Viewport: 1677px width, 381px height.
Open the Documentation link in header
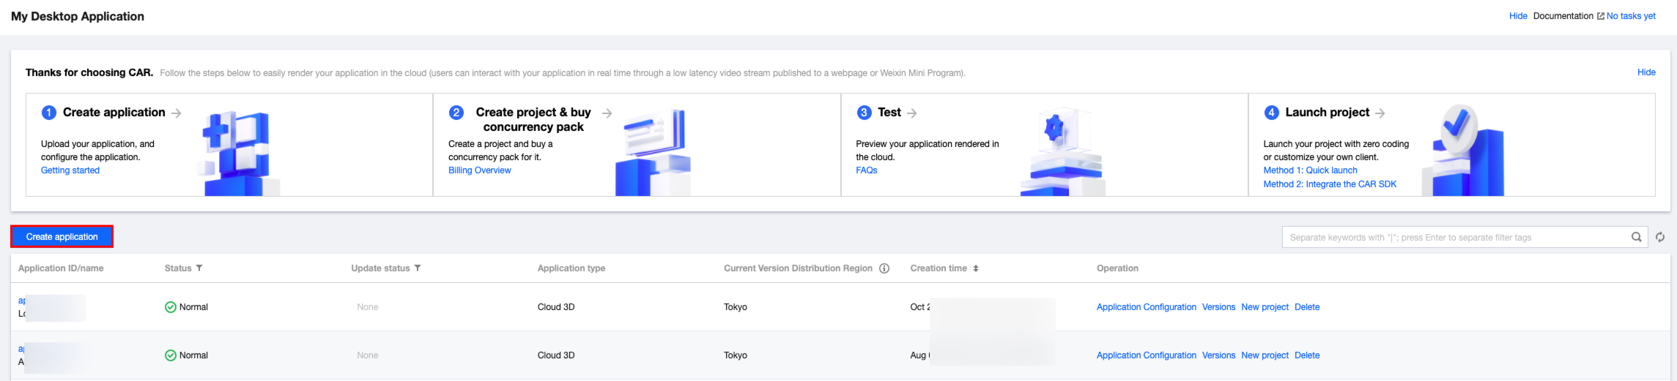coord(1563,16)
